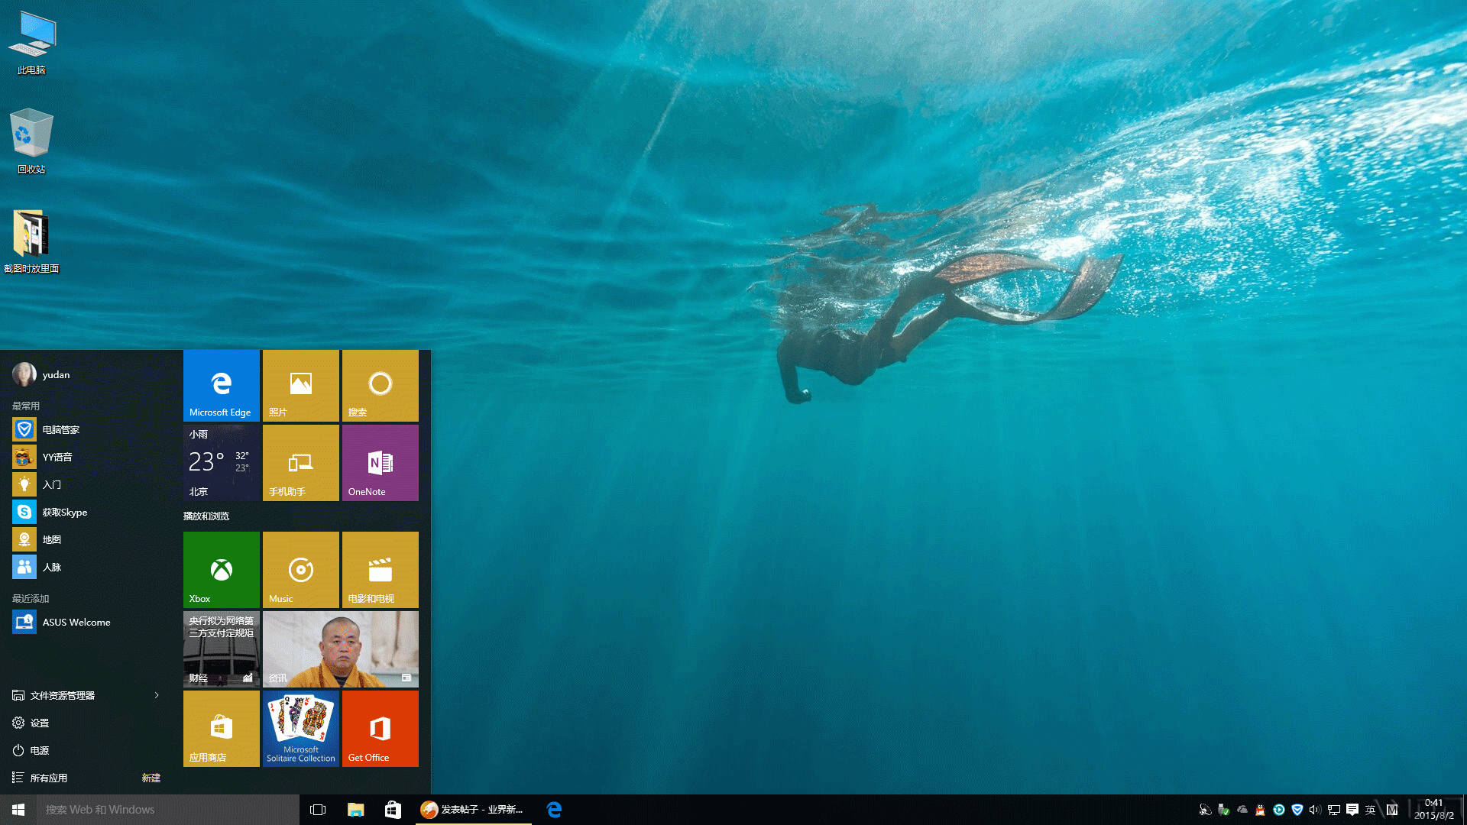The width and height of the screenshot is (1467, 825).
Task: Open the Music tile
Action: [301, 570]
